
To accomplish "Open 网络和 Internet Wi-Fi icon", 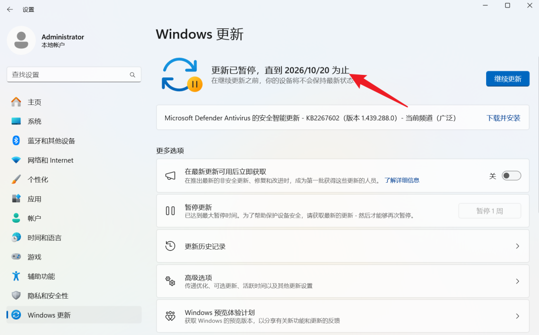I will click(x=16, y=160).
